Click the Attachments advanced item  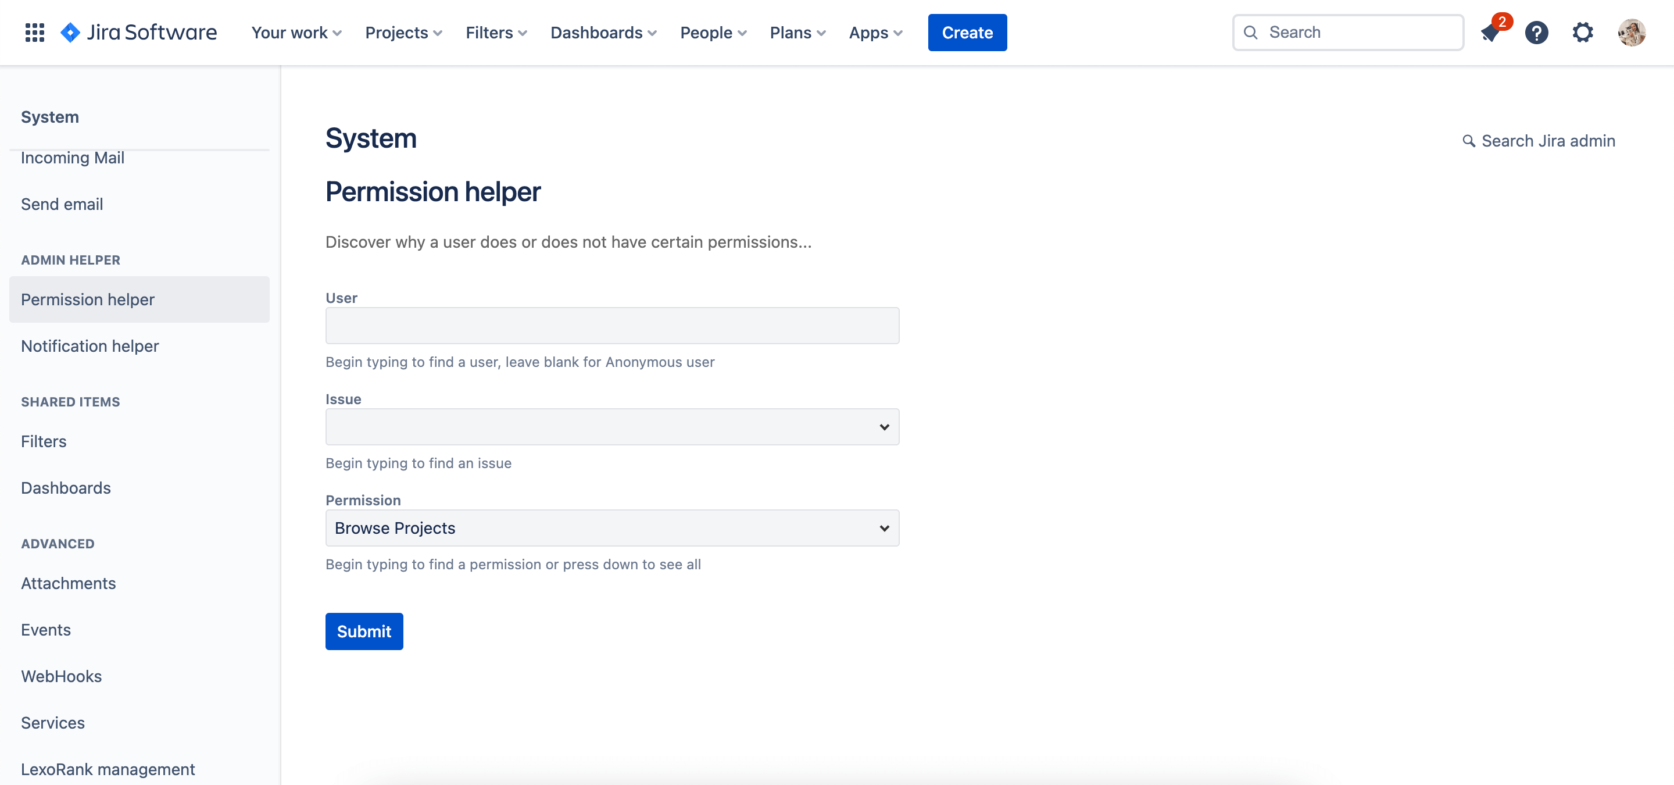69,582
